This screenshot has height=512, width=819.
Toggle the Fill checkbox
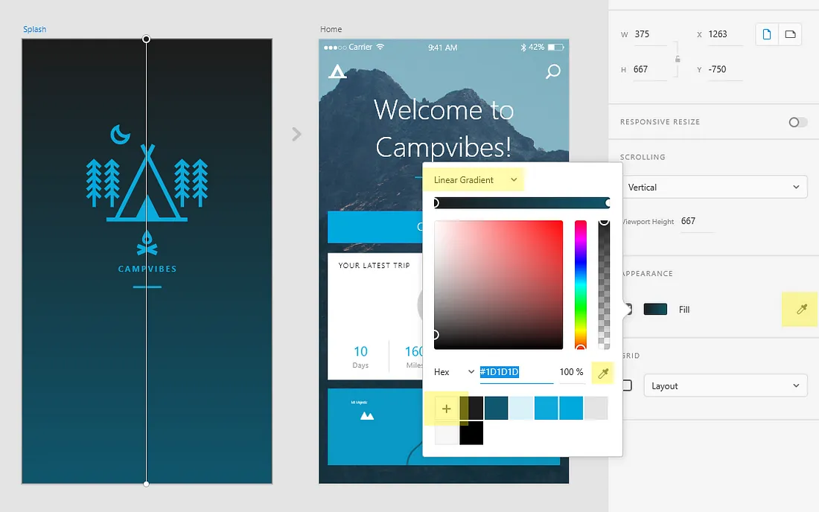click(x=628, y=309)
